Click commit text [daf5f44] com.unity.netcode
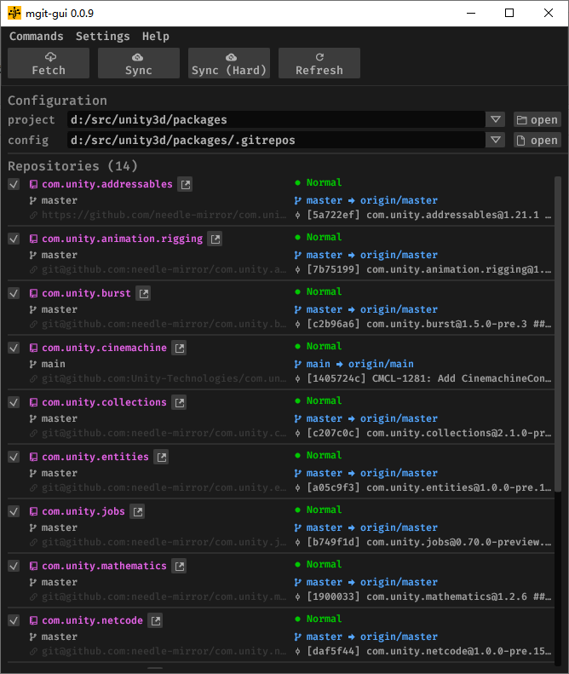Viewport: 569px width, 674px height. click(429, 652)
